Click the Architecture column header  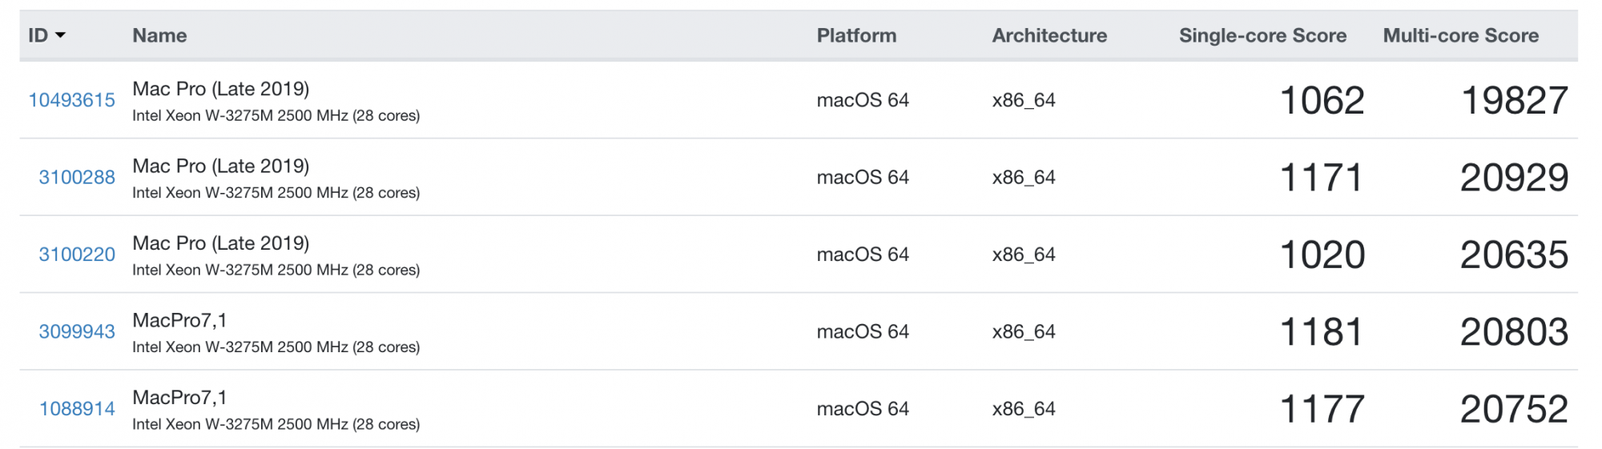[x=1049, y=35]
